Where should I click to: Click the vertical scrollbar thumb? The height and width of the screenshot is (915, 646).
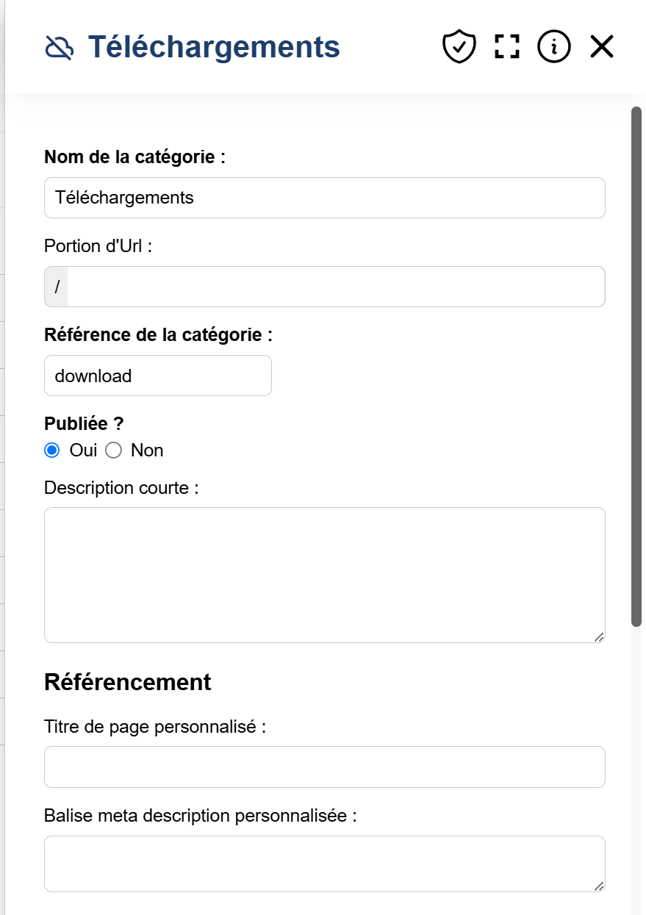pos(636,367)
